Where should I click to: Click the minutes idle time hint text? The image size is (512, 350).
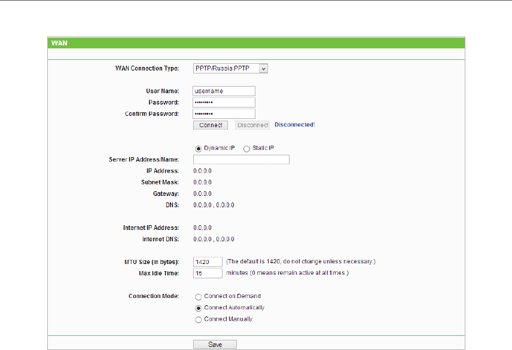pyautogui.click(x=287, y=273)
